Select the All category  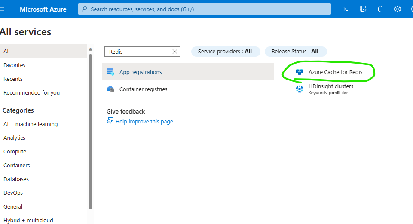coord(43,51)
